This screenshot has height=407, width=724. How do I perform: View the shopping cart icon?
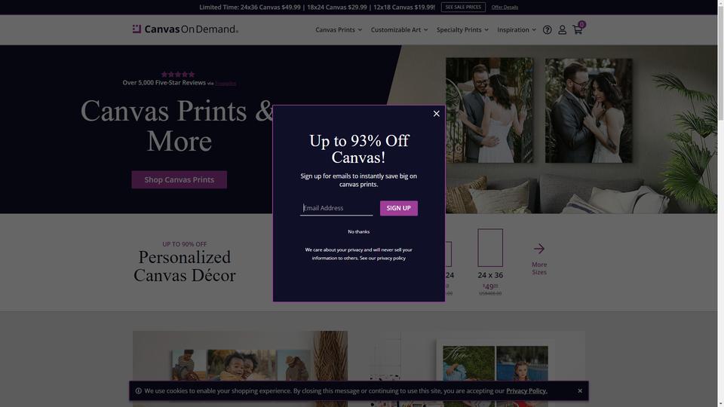click(x=578, y=29)
